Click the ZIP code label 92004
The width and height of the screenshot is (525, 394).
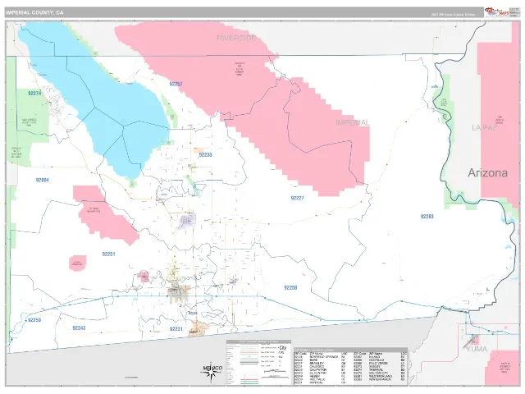click(x=42, y=181)
